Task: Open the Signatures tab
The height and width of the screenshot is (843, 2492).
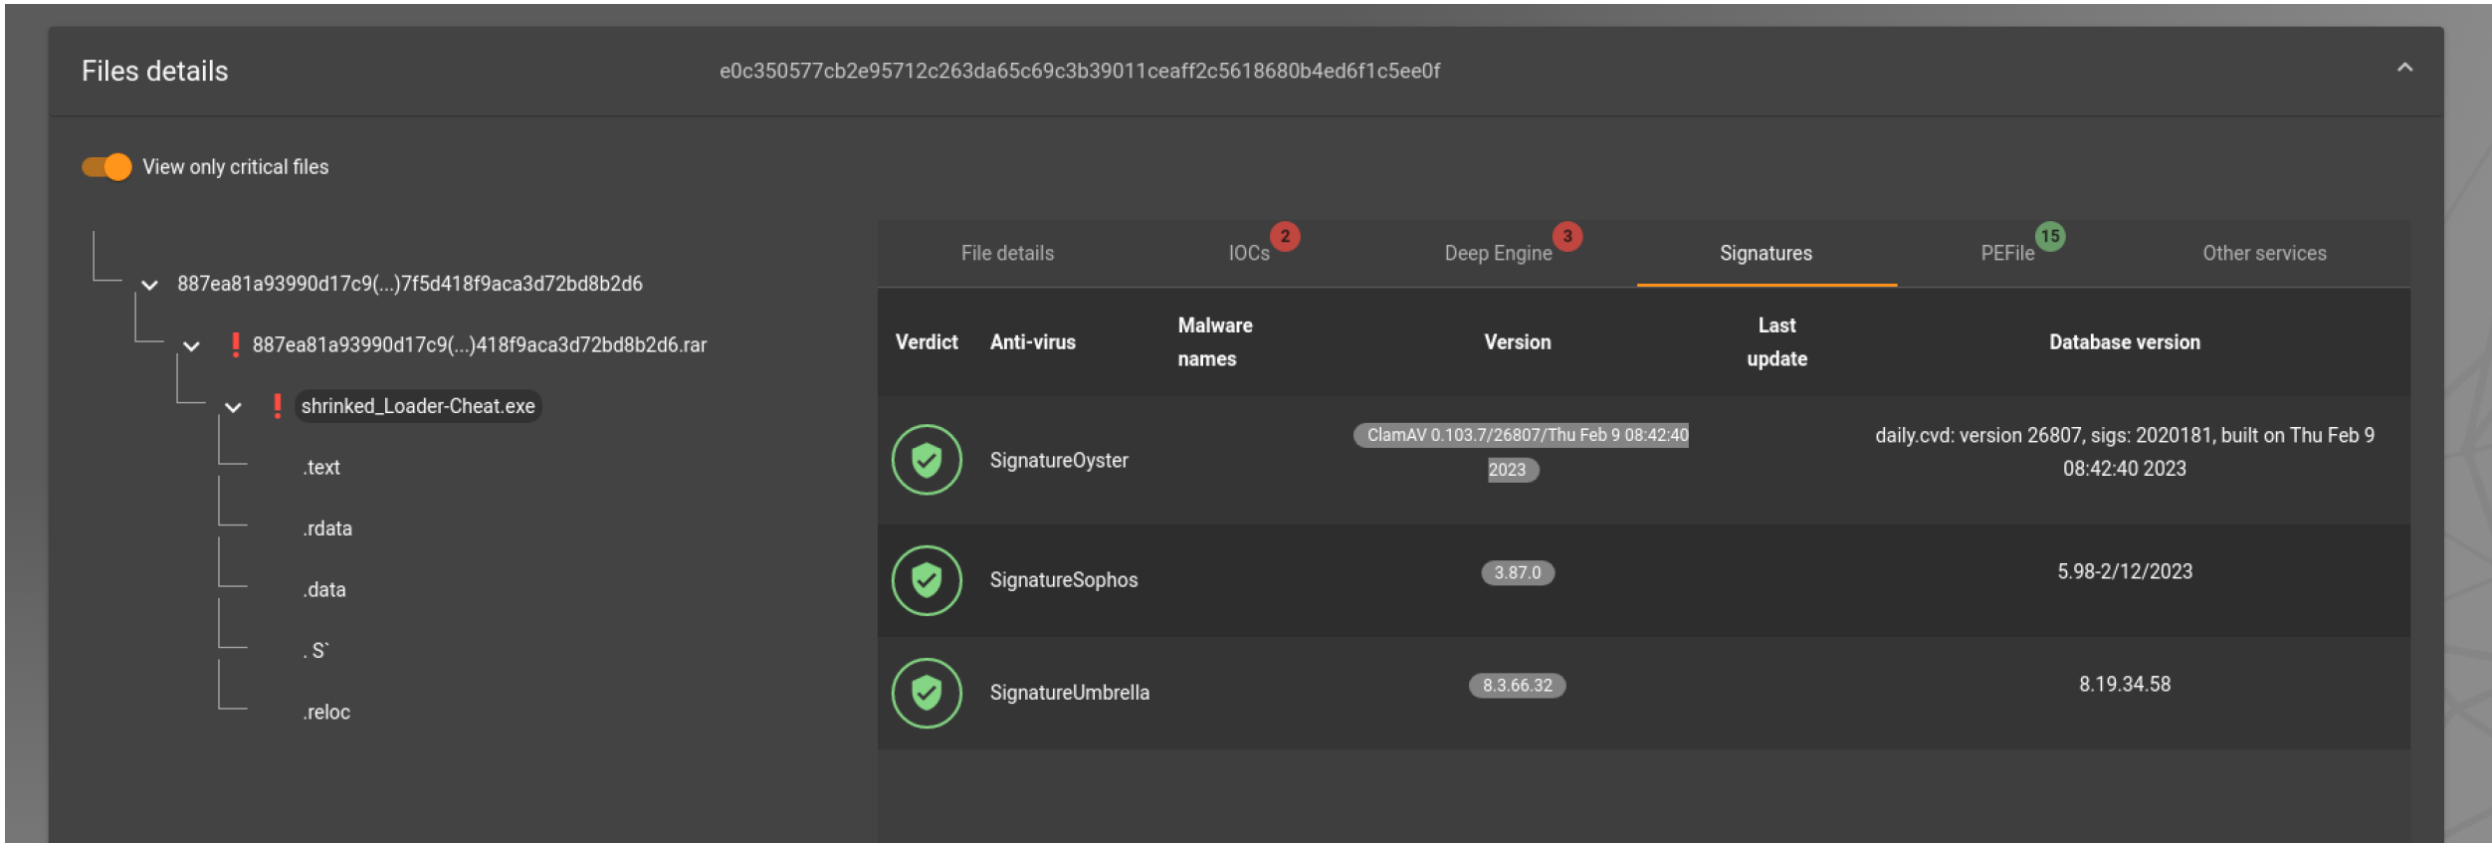Action: (x=1766, y=253)
